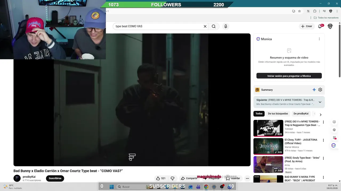Open the Souly Type Beat Aries thumbnail
Viewport: 341px width, 191px height.
[x=268, y=164]
